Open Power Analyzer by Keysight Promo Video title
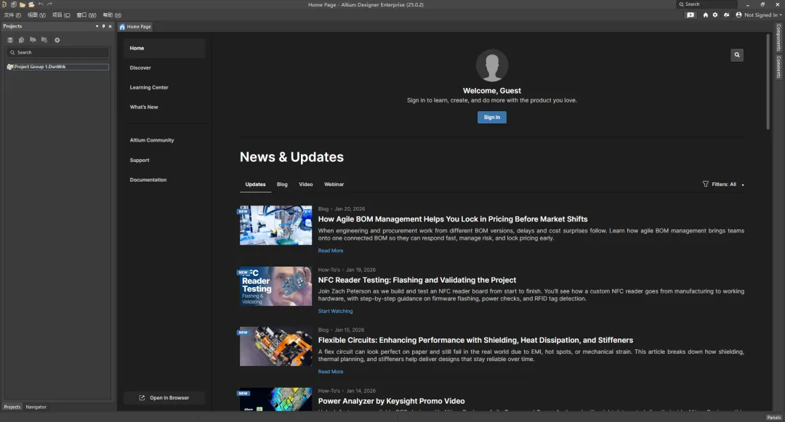Viewport: 785px width, 422px height. coord(391,401)
